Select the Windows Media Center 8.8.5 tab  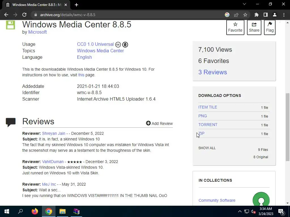click(36, 5)
